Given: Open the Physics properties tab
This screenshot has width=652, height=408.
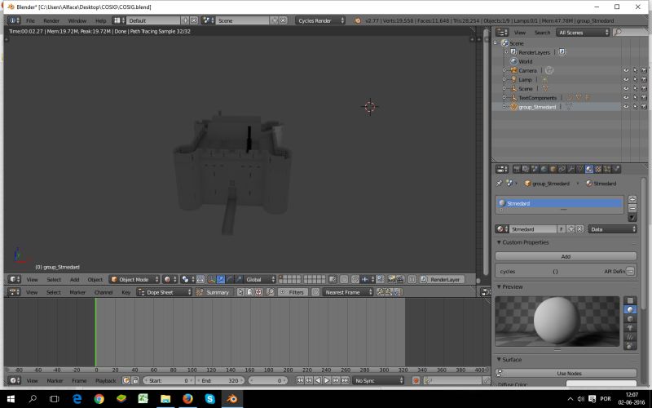Looking at the screenshot, I should [x=616, y=169].
